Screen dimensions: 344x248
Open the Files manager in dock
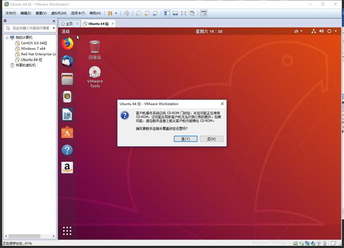tap(67, 79)
